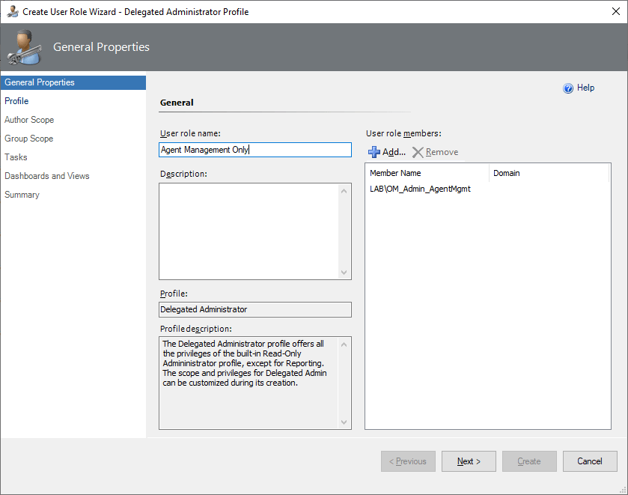This screenshot has height=495, width=628.
Task: Open the Summary step
Action: (22, 195)
